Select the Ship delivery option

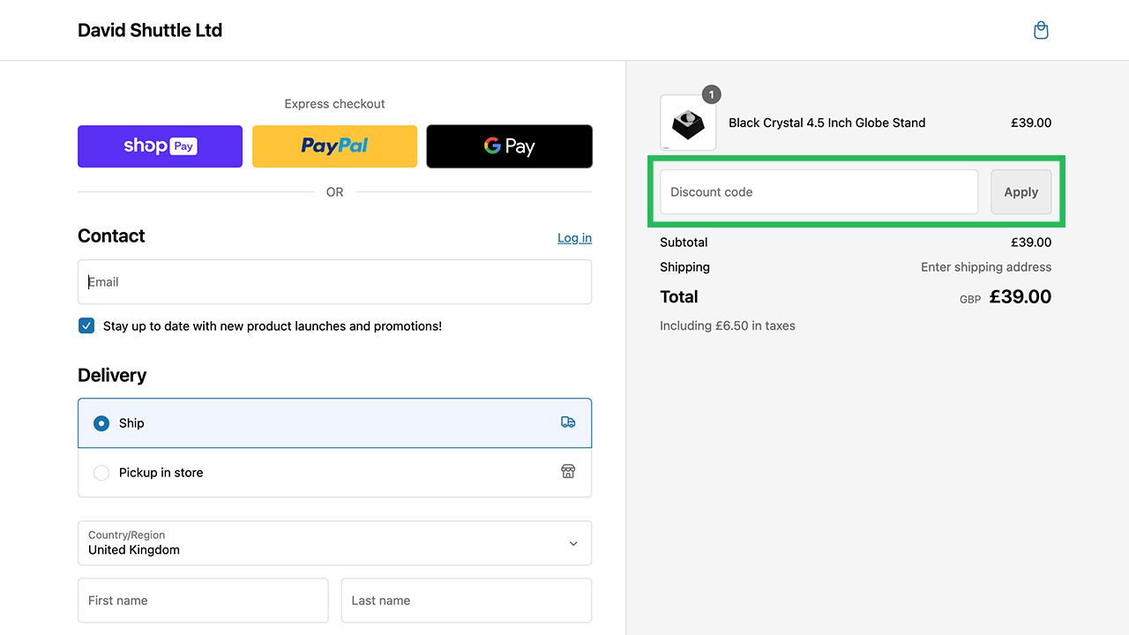[x=334, y=423]
